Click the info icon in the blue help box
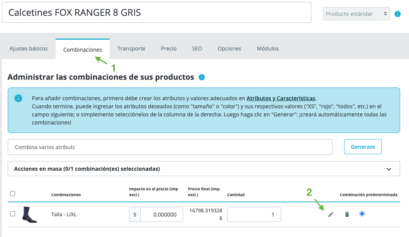409x237 pixels. [x=18, y=98]
